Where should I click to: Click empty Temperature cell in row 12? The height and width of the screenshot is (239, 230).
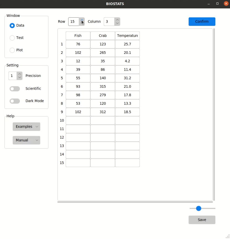[x=128, y=137]
